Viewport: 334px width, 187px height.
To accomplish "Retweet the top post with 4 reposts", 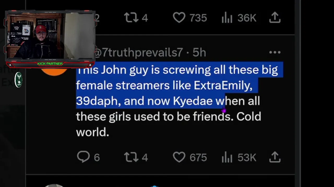I will tap(131, 18).
